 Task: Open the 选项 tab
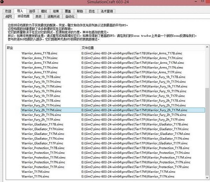click(32, 11)
